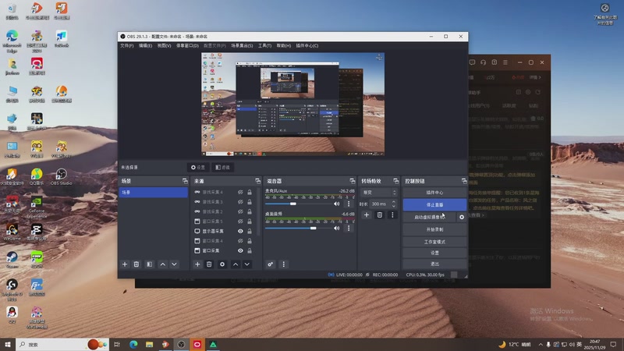Remove the scene transition with trash icon
624x351 pixels.
(x=380, y=215)
